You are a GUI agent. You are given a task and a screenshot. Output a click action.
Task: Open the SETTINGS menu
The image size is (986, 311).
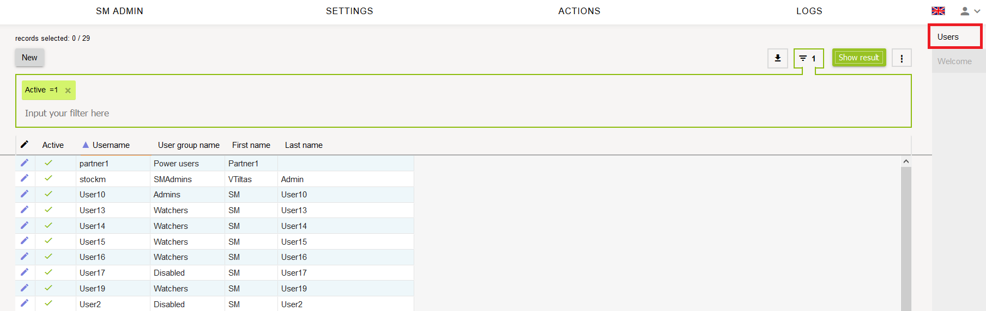(349, 11)
